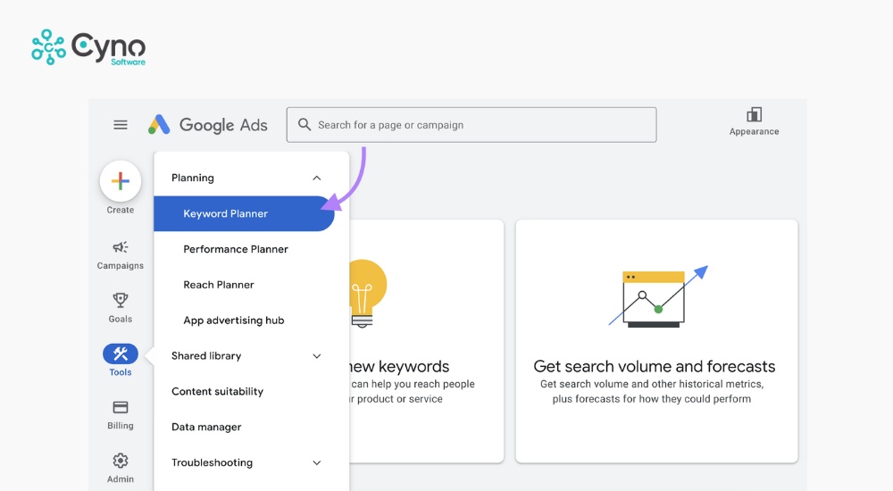Image resolution: width=893 pixels, height=491 pixels.
Task: Click the search magnifier icon
Action: click(x=305, y=125)
